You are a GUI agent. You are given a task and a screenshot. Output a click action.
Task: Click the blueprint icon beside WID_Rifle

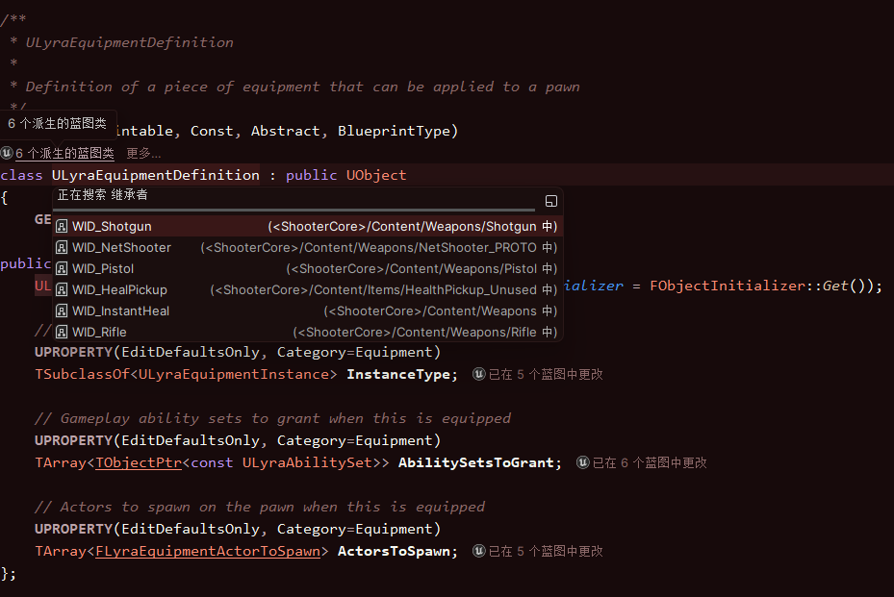62,333
